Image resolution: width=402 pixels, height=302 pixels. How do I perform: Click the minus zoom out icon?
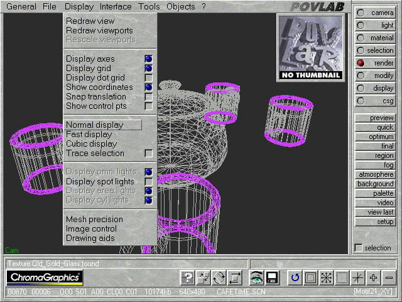(389, 277)
